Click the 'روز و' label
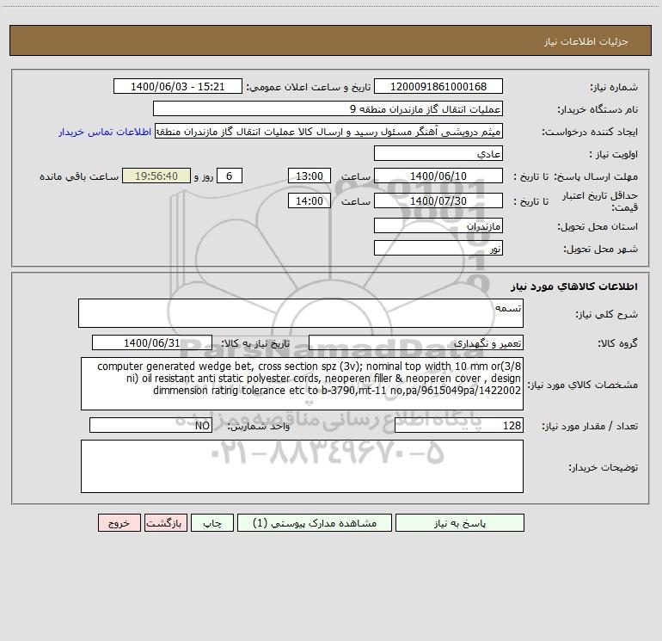 point(204,176)
